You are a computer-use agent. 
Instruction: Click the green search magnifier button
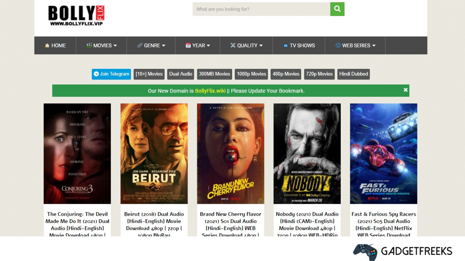[337, 9]
